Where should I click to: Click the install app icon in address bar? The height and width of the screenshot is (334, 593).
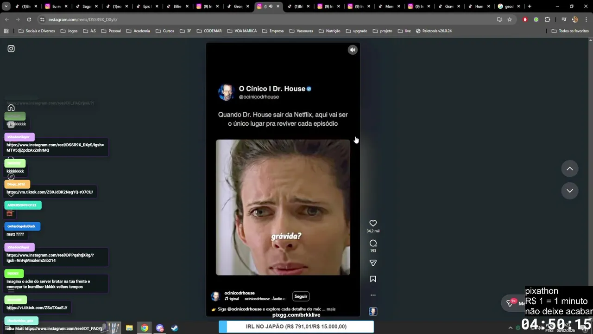click(x=499, y=19)
